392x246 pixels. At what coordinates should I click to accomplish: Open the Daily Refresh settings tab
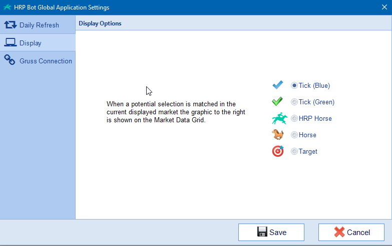click(38, 24)
